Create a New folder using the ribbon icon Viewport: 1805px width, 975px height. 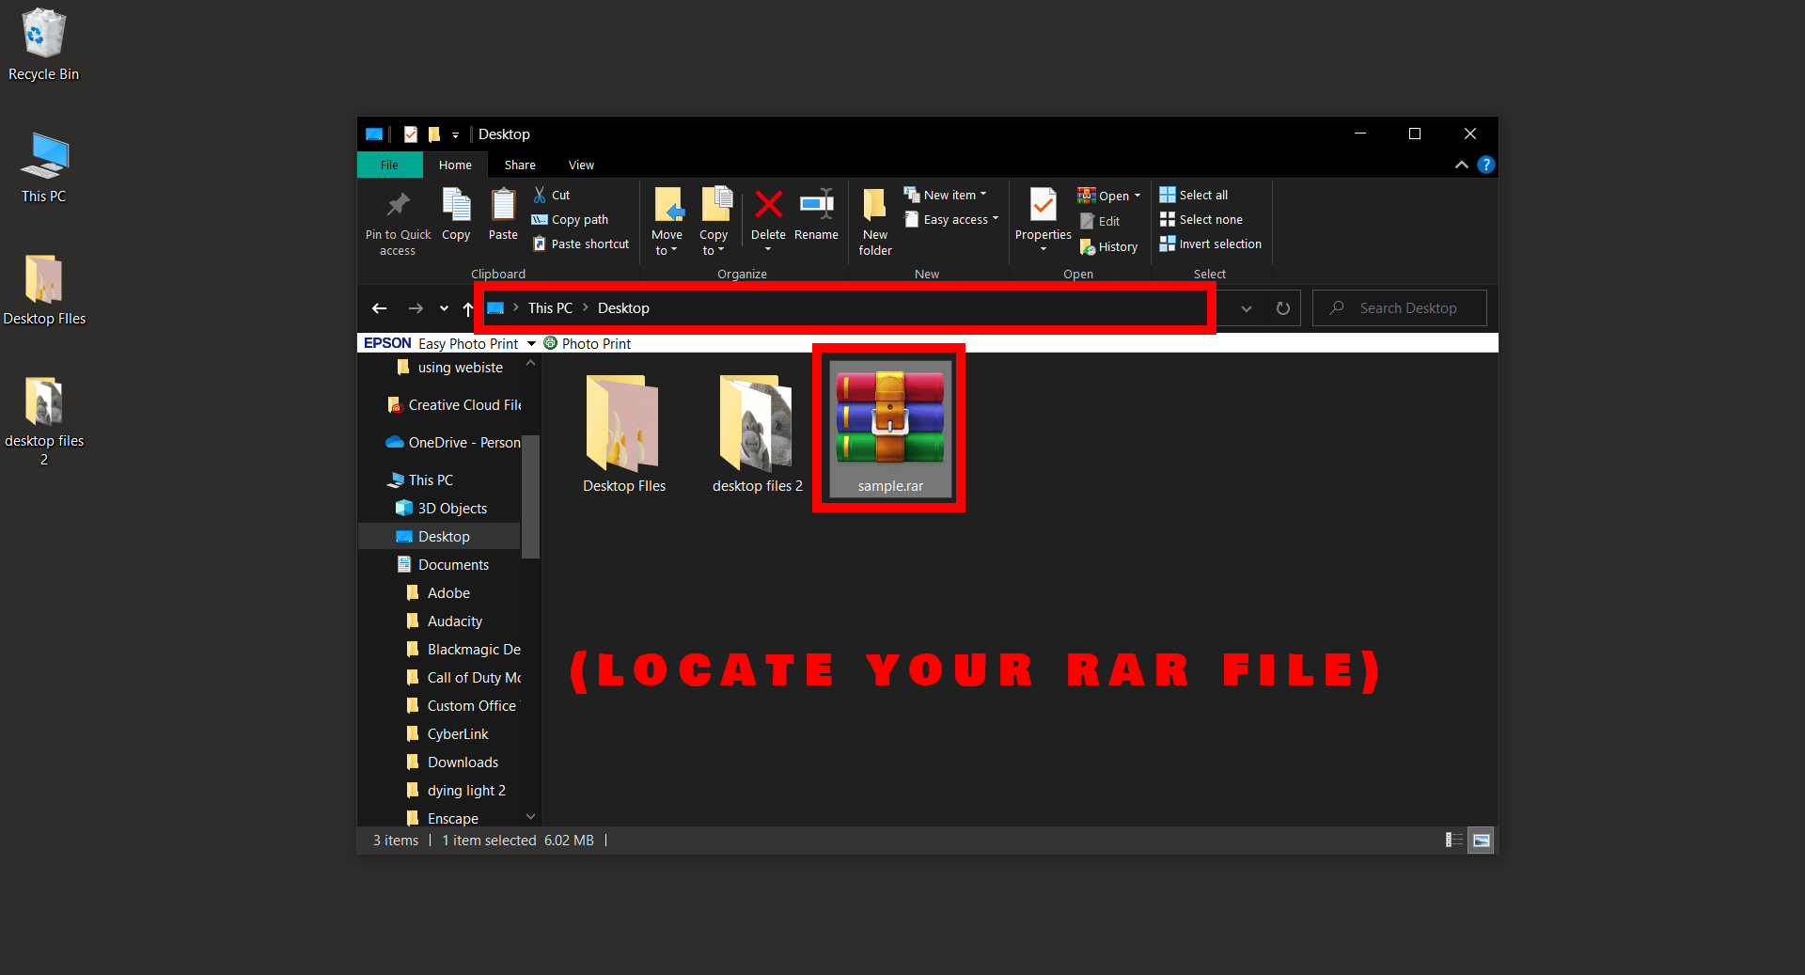tap(873, 221)
